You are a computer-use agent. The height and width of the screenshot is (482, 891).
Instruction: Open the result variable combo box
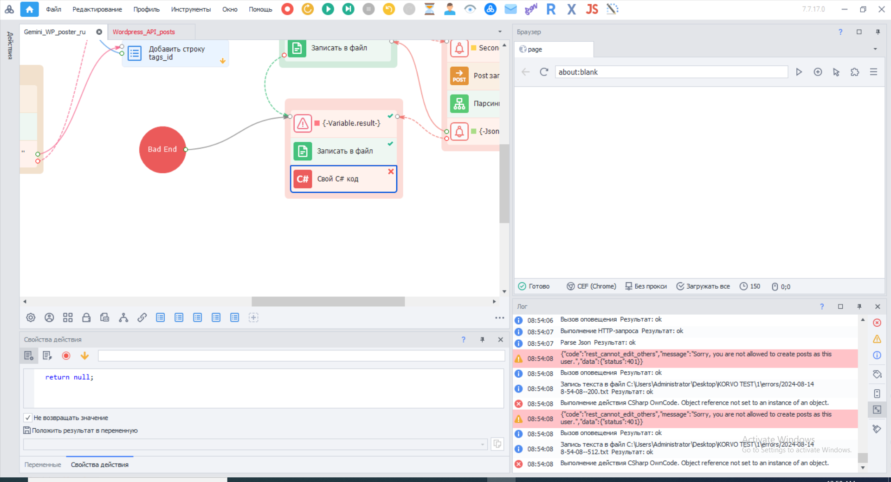(x=255, y=444)
